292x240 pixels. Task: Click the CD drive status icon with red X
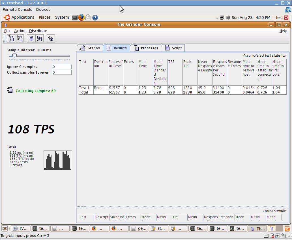272,236
